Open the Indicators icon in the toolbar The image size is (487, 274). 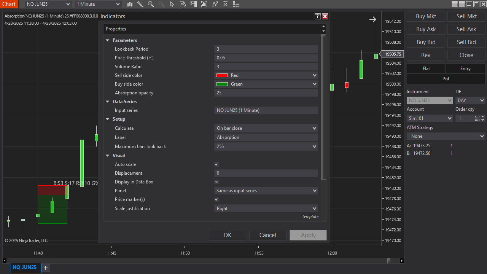204,4
